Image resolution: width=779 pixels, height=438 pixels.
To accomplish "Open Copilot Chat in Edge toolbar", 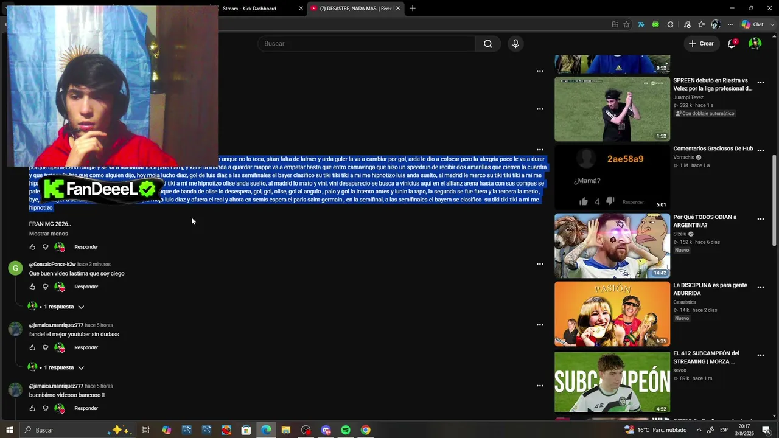I will click(752, 24).
